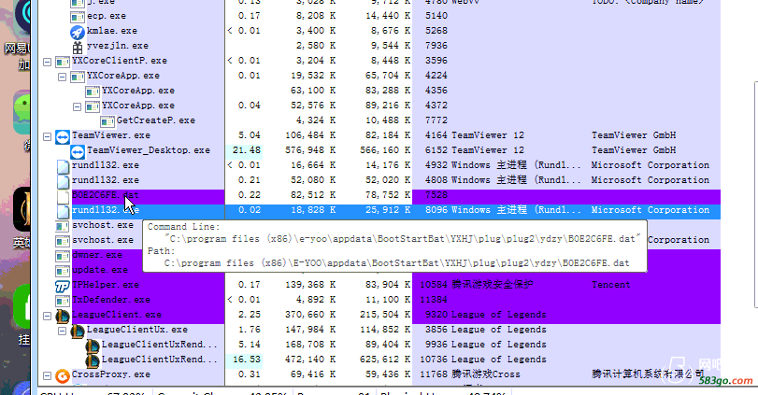
Task: Click the TPHelper.exe TP icon
Action: pyautogui.click(x=63, y=287)
